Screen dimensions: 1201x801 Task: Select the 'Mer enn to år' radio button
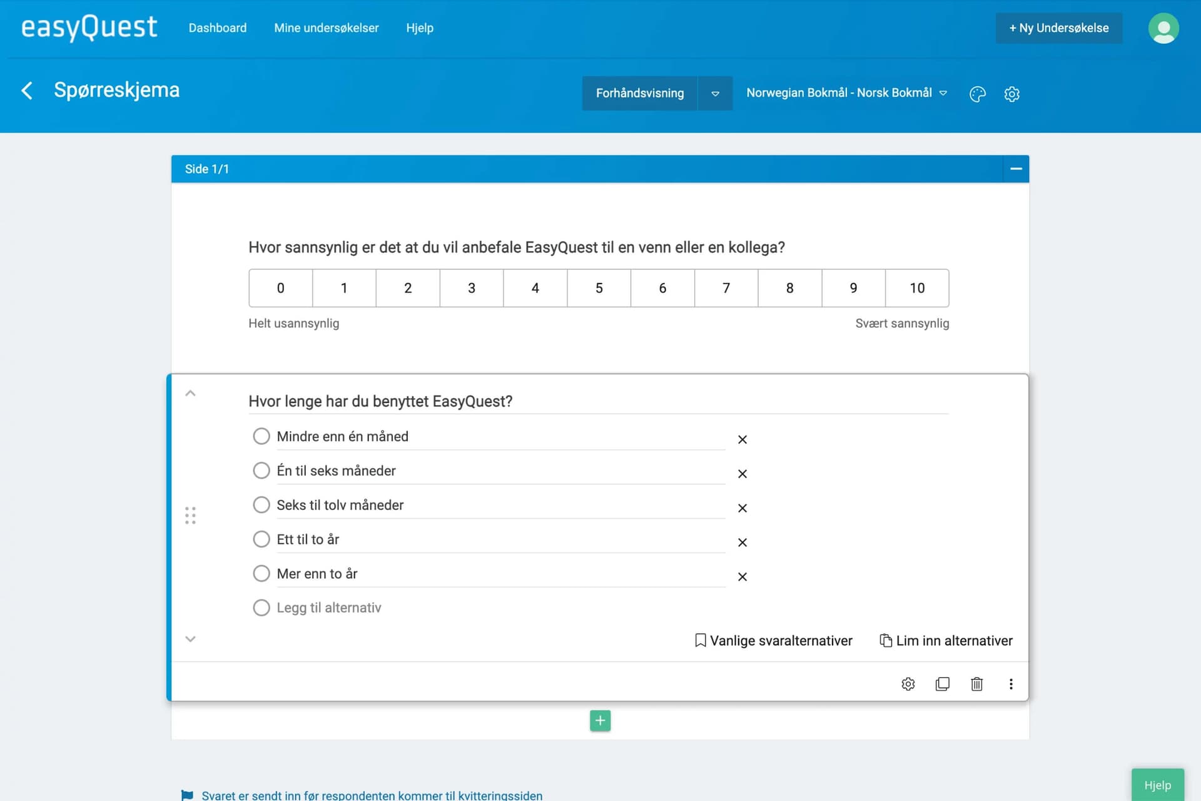tap(261, 574)
